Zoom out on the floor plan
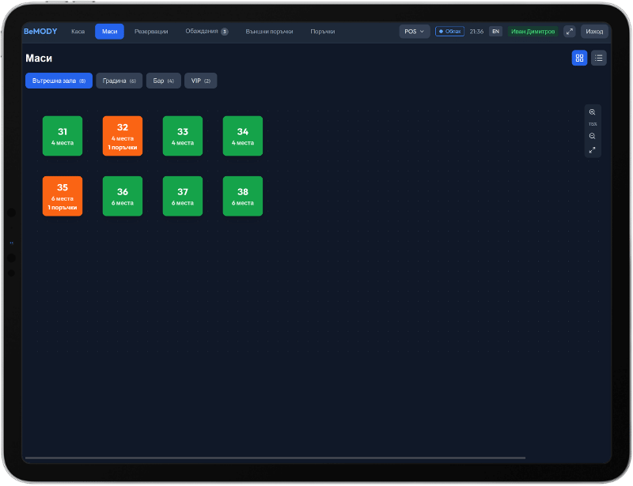 point(592,137)
